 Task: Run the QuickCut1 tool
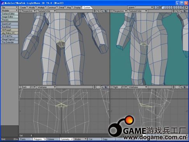9,24
